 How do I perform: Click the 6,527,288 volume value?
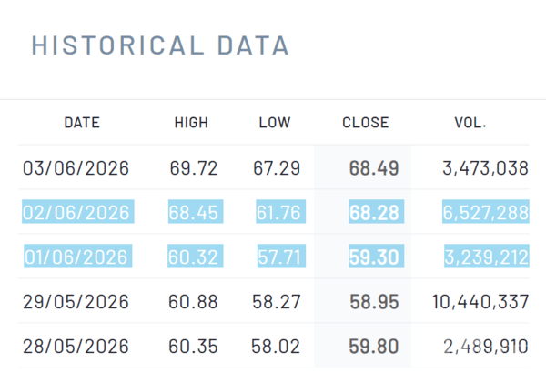coord(486,212)
